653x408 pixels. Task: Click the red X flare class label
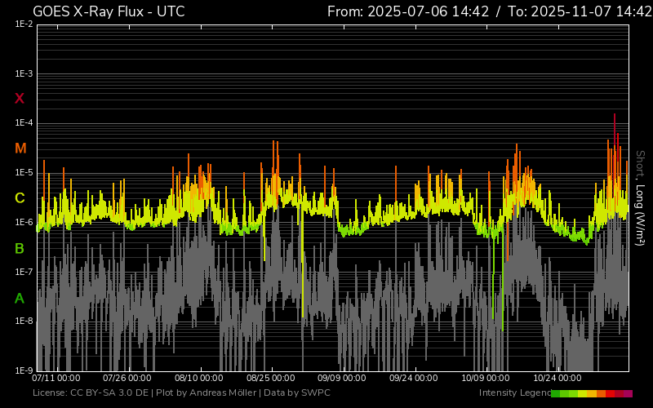point(20,99)
